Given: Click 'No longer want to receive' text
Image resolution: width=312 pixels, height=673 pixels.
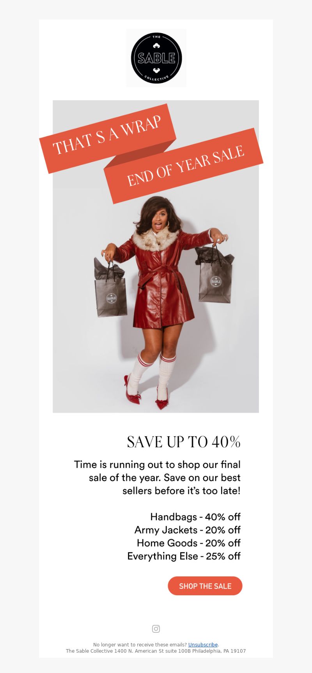Looking at the screenshot, I should point(140,645).
